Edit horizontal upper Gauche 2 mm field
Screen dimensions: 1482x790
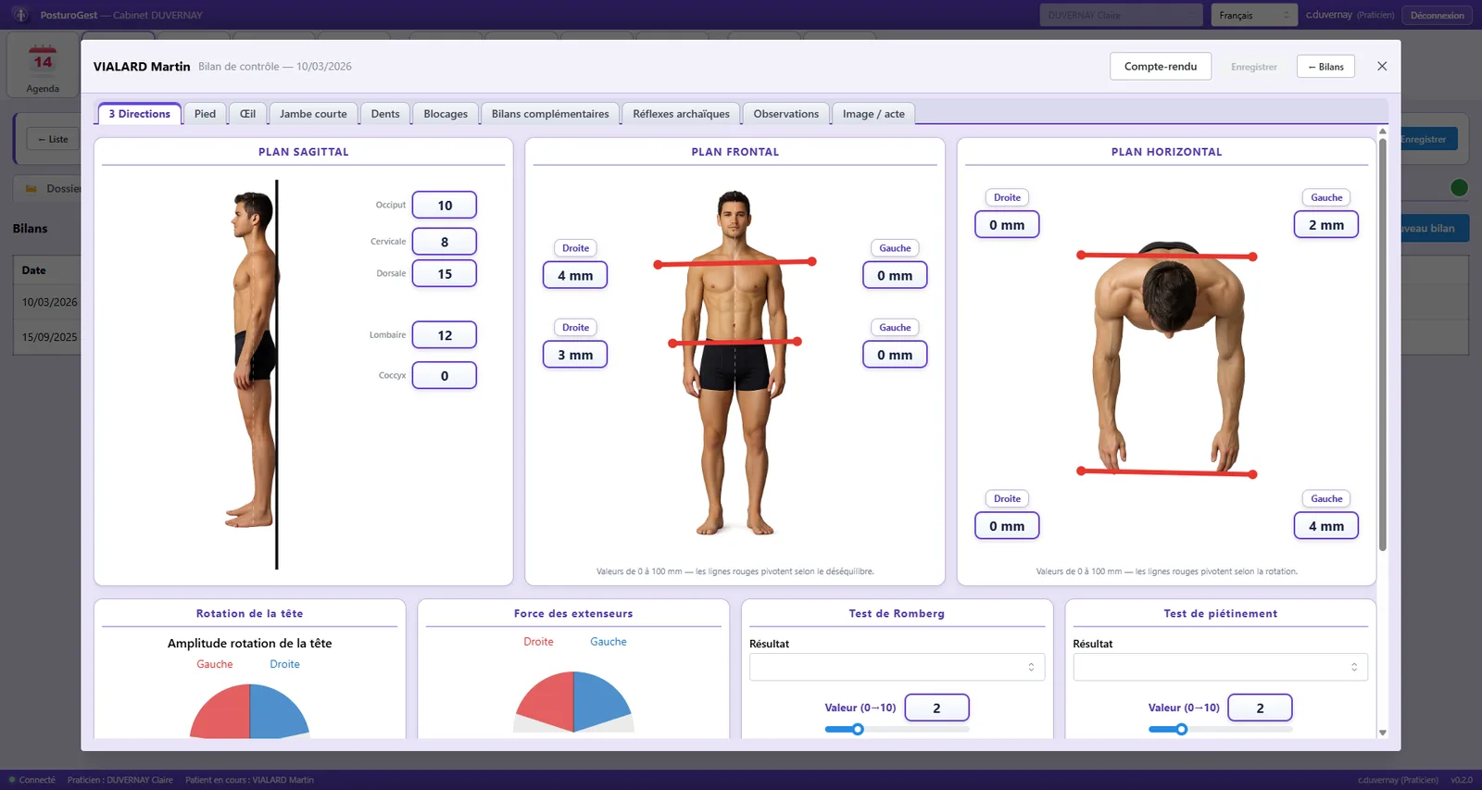click(1326, 224)
